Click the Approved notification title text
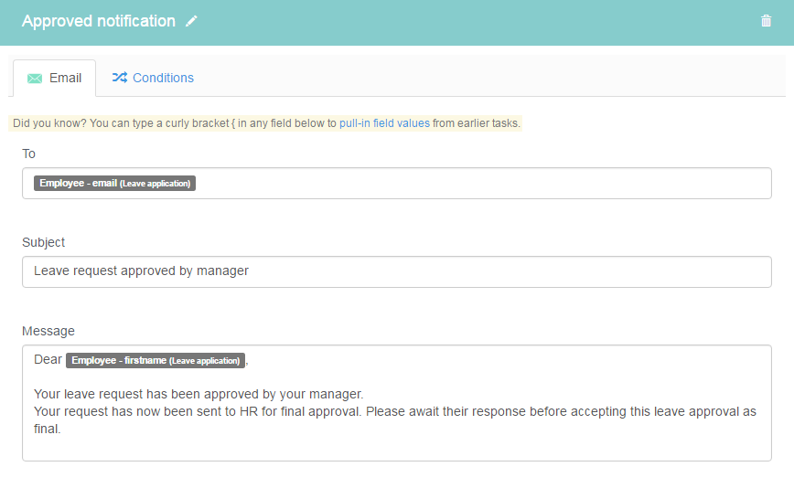The image size is (794, 488). [99, 21]
